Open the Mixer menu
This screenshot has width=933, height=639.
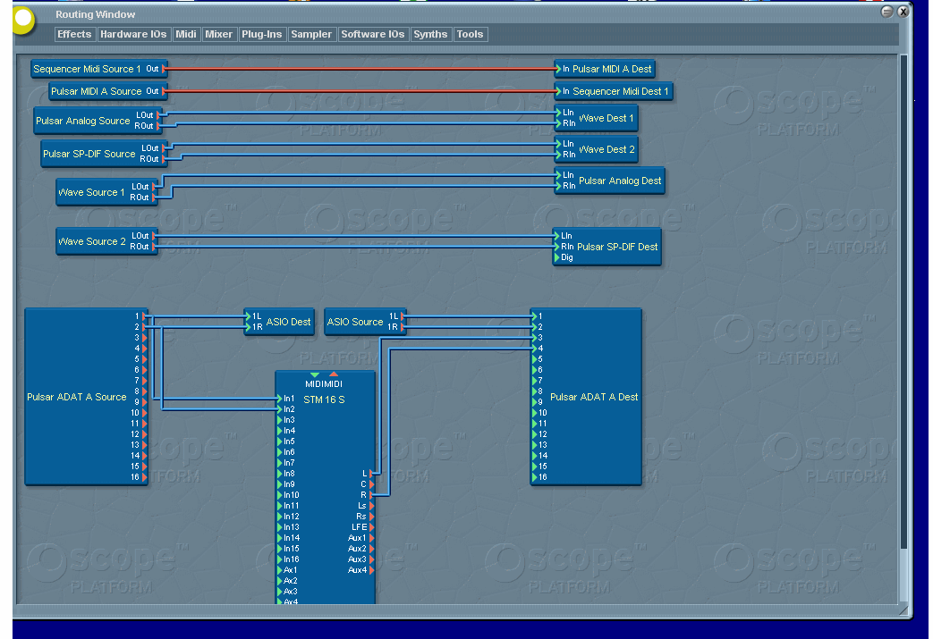[x=218, y=34]
